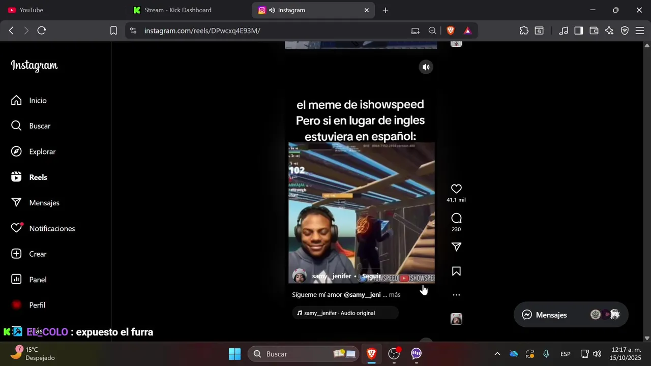Click Seguir to follow samy__jenifer

tap(371, 276)
